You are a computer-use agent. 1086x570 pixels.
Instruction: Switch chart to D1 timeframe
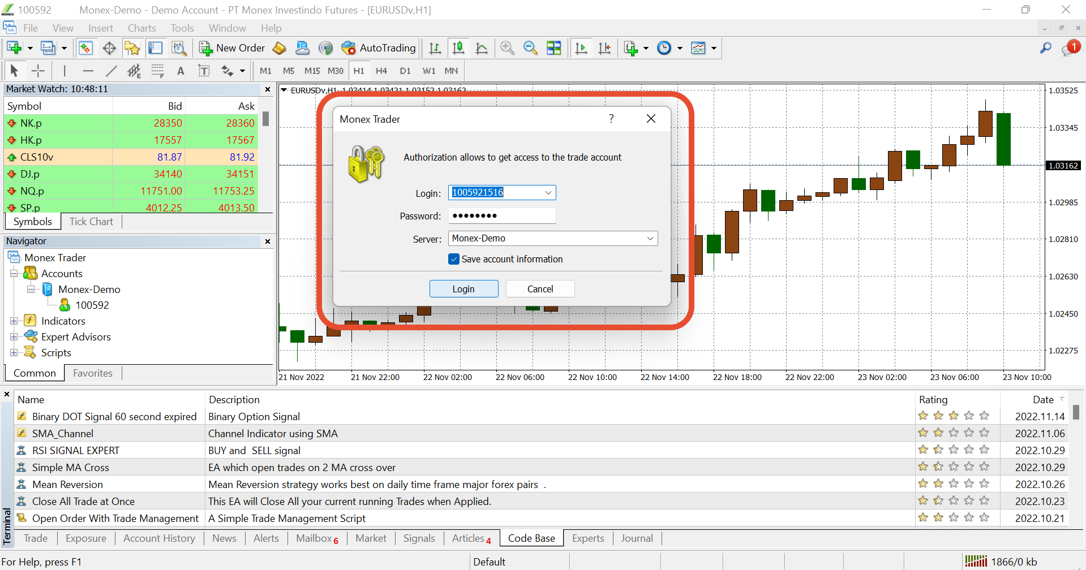(405, 71)
